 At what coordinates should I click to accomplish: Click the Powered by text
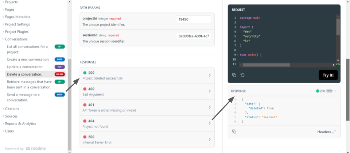(14, 149)
